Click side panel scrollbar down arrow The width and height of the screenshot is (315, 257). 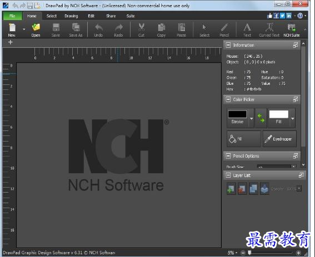pos(303,165)
